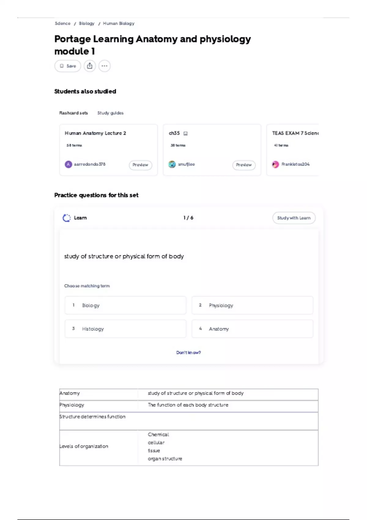Switch to the Study guides tab
Image resolution: width=367 pixels, height=520 pixels.
coord(110,113)
